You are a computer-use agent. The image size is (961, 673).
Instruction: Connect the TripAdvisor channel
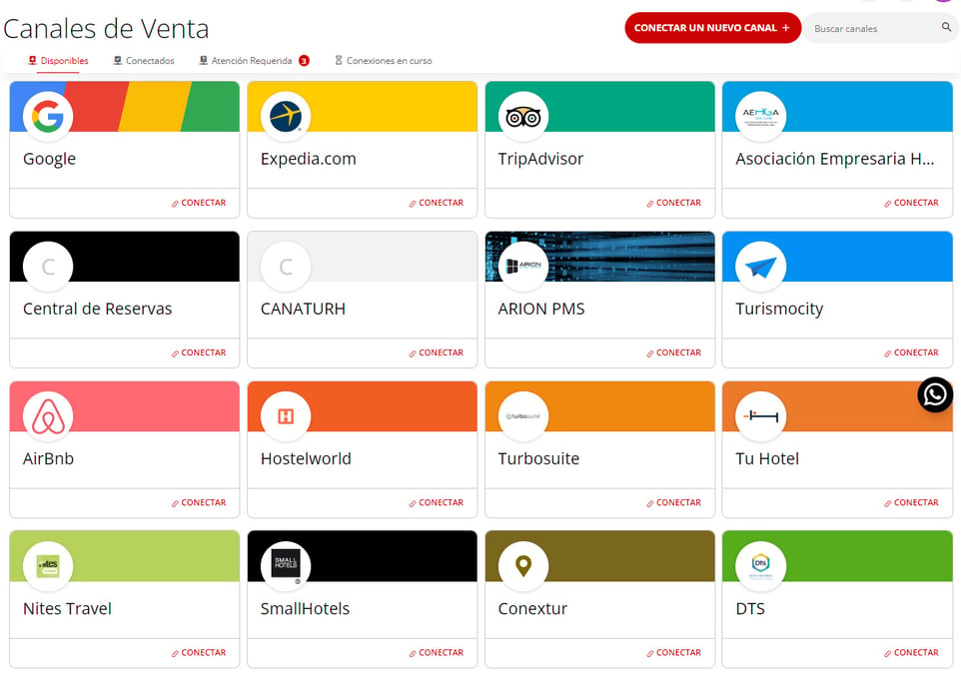coord(673,203)
